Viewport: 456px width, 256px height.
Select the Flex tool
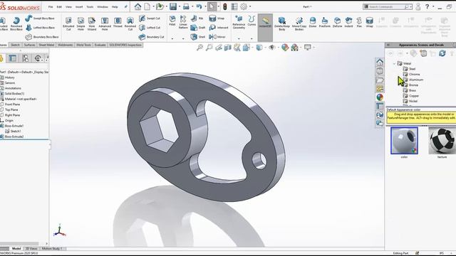[359, 22]
